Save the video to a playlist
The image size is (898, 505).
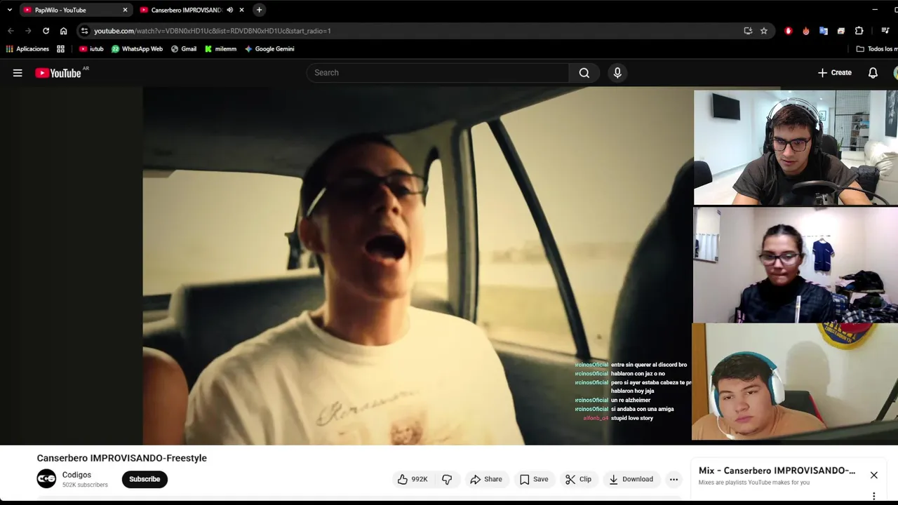coord(534,479)
